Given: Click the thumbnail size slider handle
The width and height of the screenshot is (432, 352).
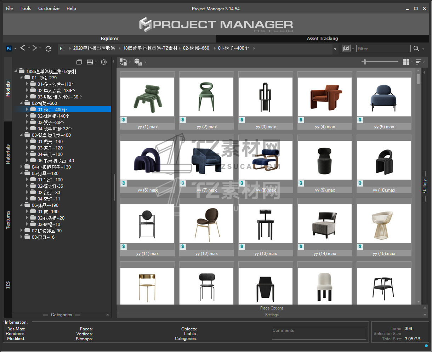Looking at the screenshot, I should (365, 62).
